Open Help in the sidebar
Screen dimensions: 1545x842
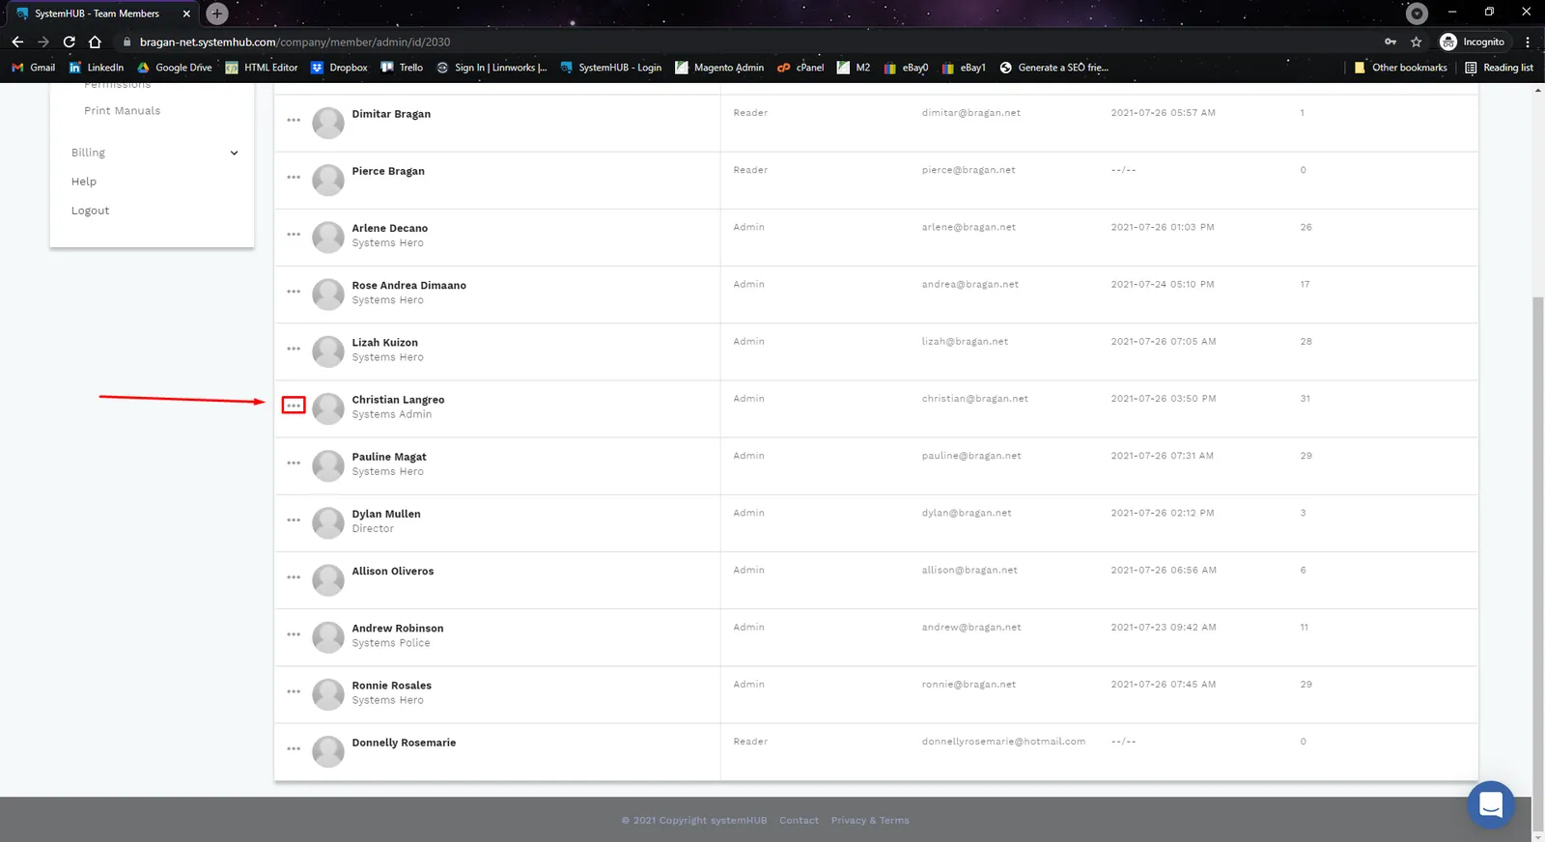click(x=84, y=182)
